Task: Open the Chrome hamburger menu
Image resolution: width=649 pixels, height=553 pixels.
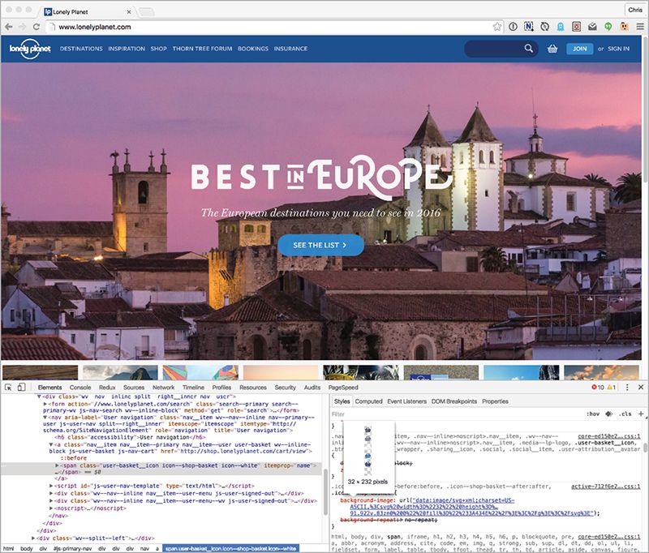Action: coord(638,27)
